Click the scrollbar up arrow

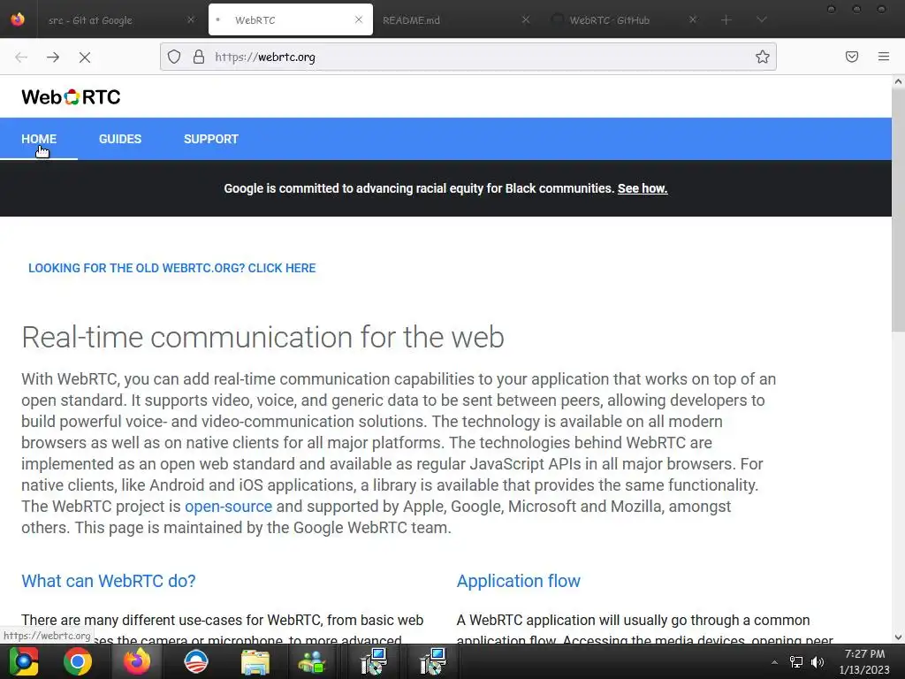(x=898, y=81)
